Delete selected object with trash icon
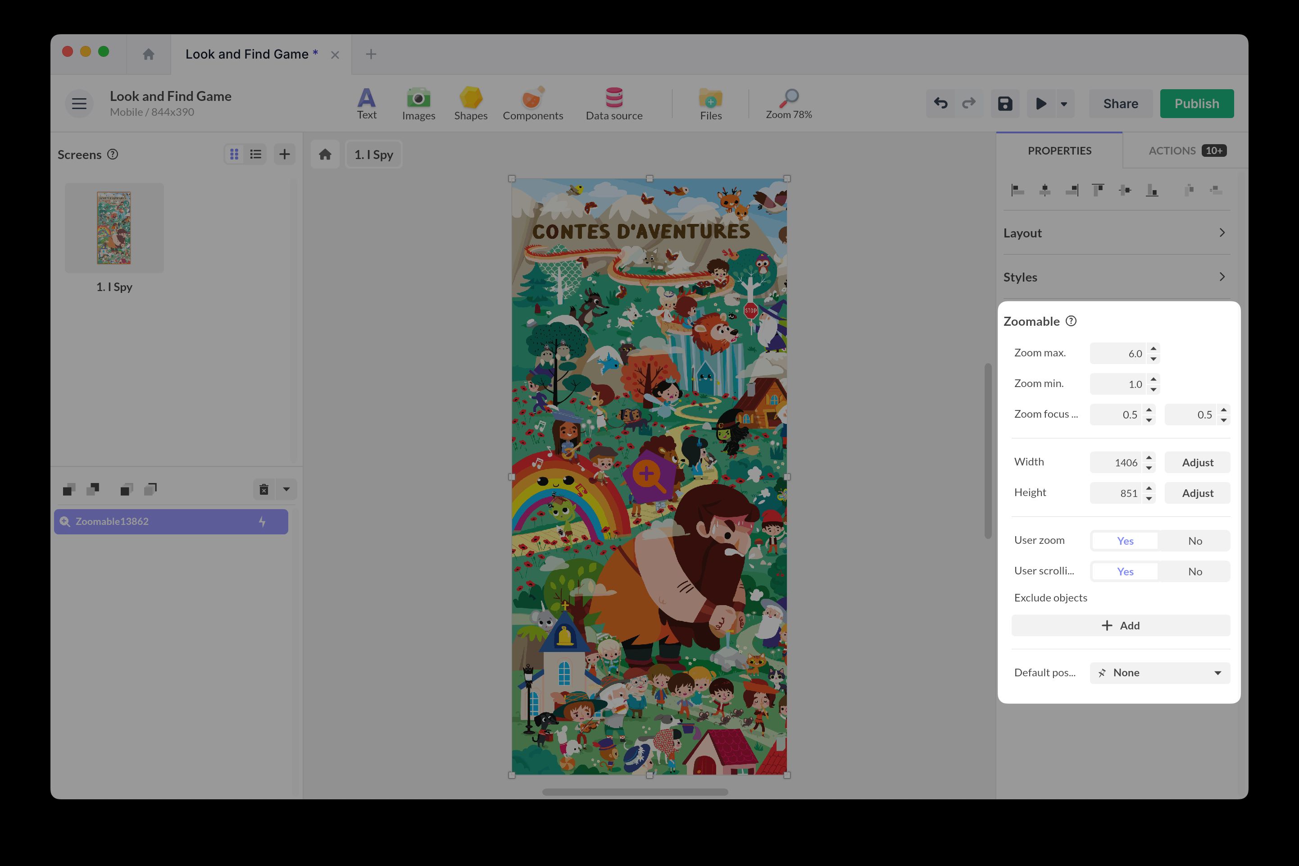 click(264, 489)
